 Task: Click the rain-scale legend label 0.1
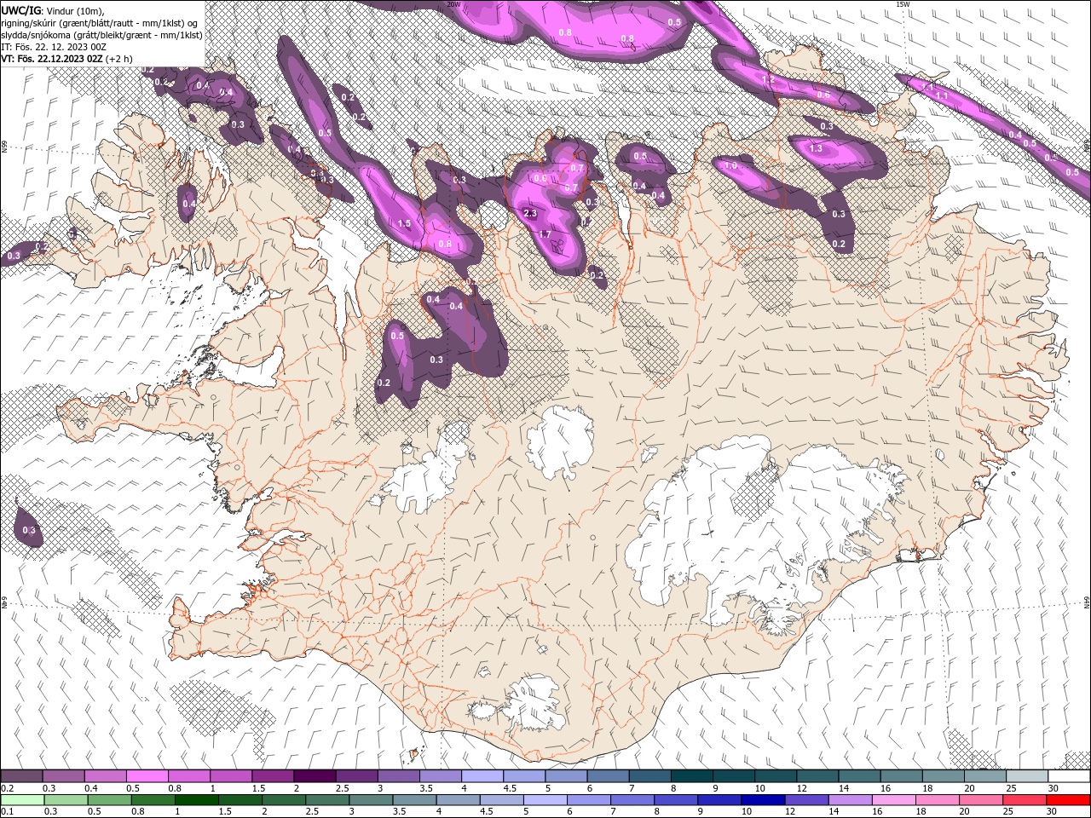(x=7, y=812)
